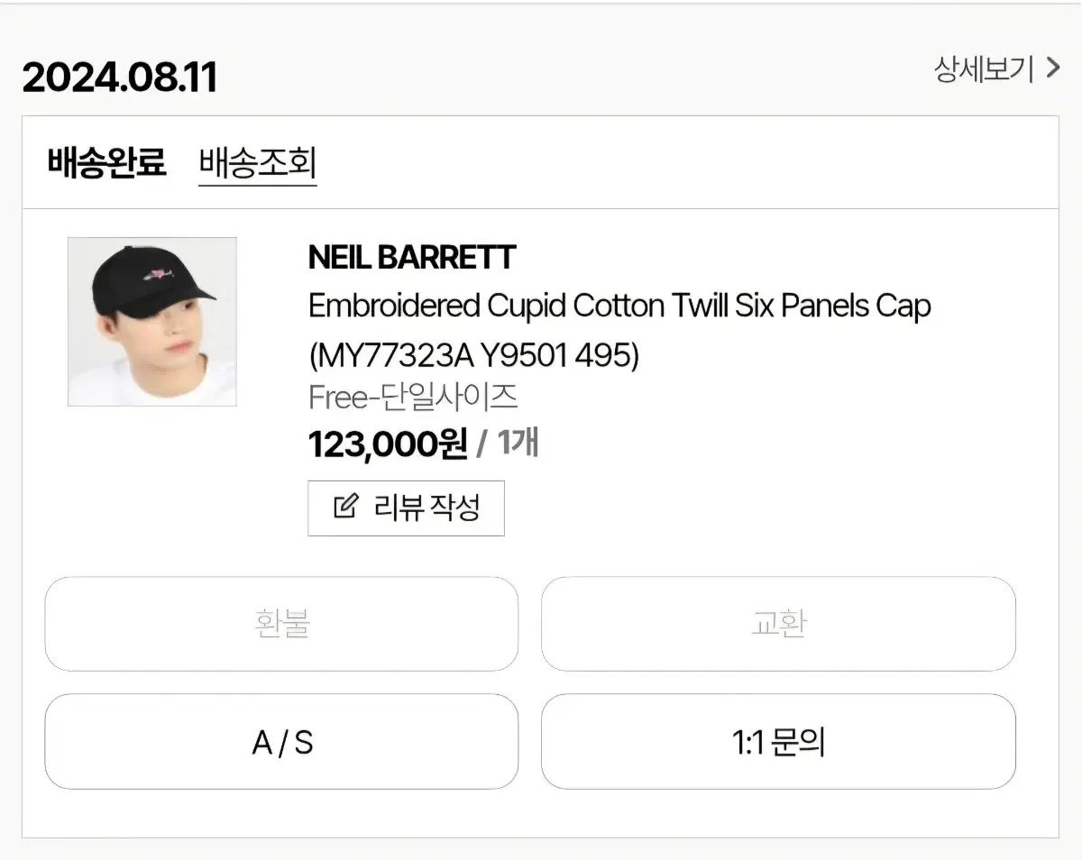Click the pencil icon on review button

pyautogui.click(x=345, y=508)
